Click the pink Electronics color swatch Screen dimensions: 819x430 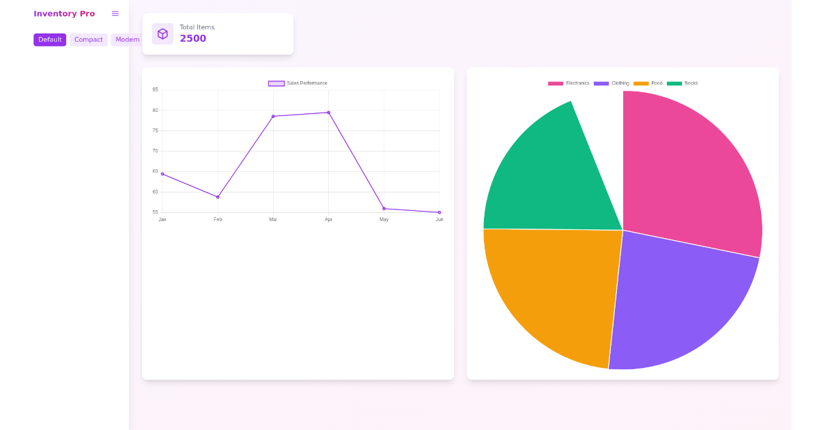coord(556,83)
